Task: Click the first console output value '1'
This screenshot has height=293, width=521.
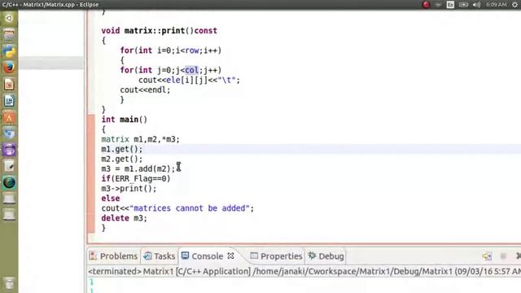Action: pos(91,282)
